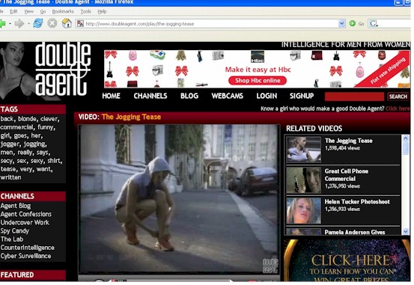
Task: Click the orange 'The Jogging Tease' video heading
Action: tap(131, 117)
